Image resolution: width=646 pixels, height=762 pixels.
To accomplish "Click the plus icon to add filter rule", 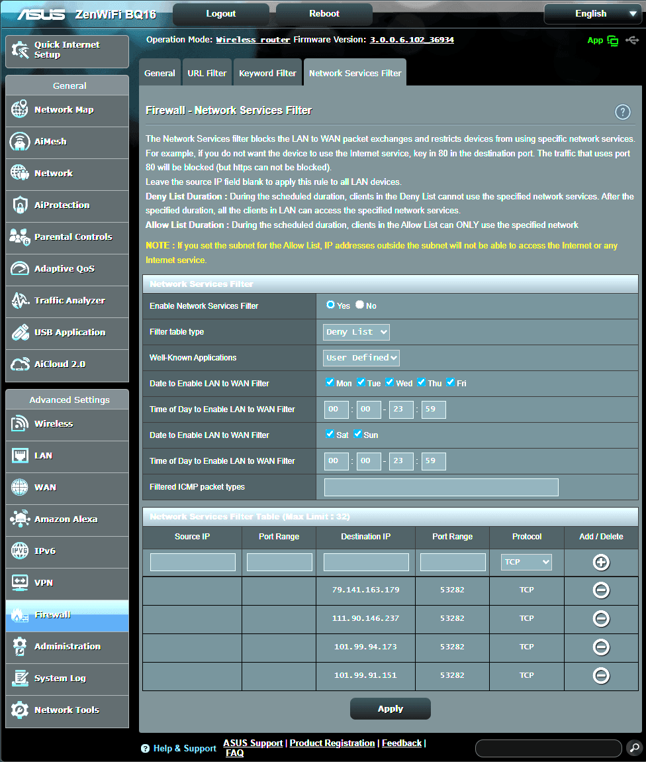I will tap(601, 563).
